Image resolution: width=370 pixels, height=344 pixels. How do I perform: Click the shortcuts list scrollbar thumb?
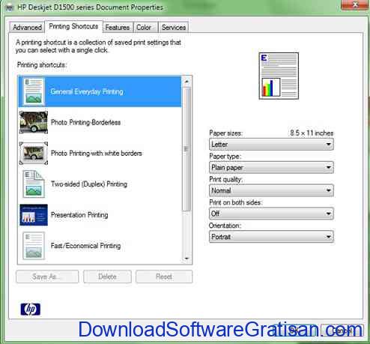(x=186, y=149)
